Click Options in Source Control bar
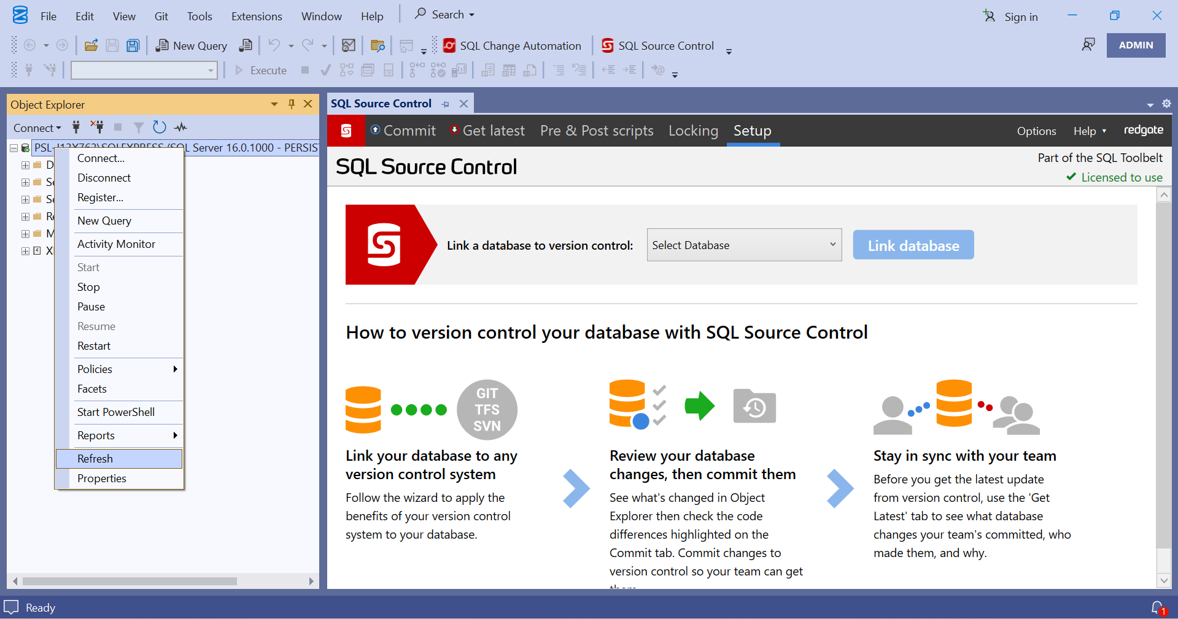Viewport: 1178px width, 619px height. click(x=1036, y=131)
